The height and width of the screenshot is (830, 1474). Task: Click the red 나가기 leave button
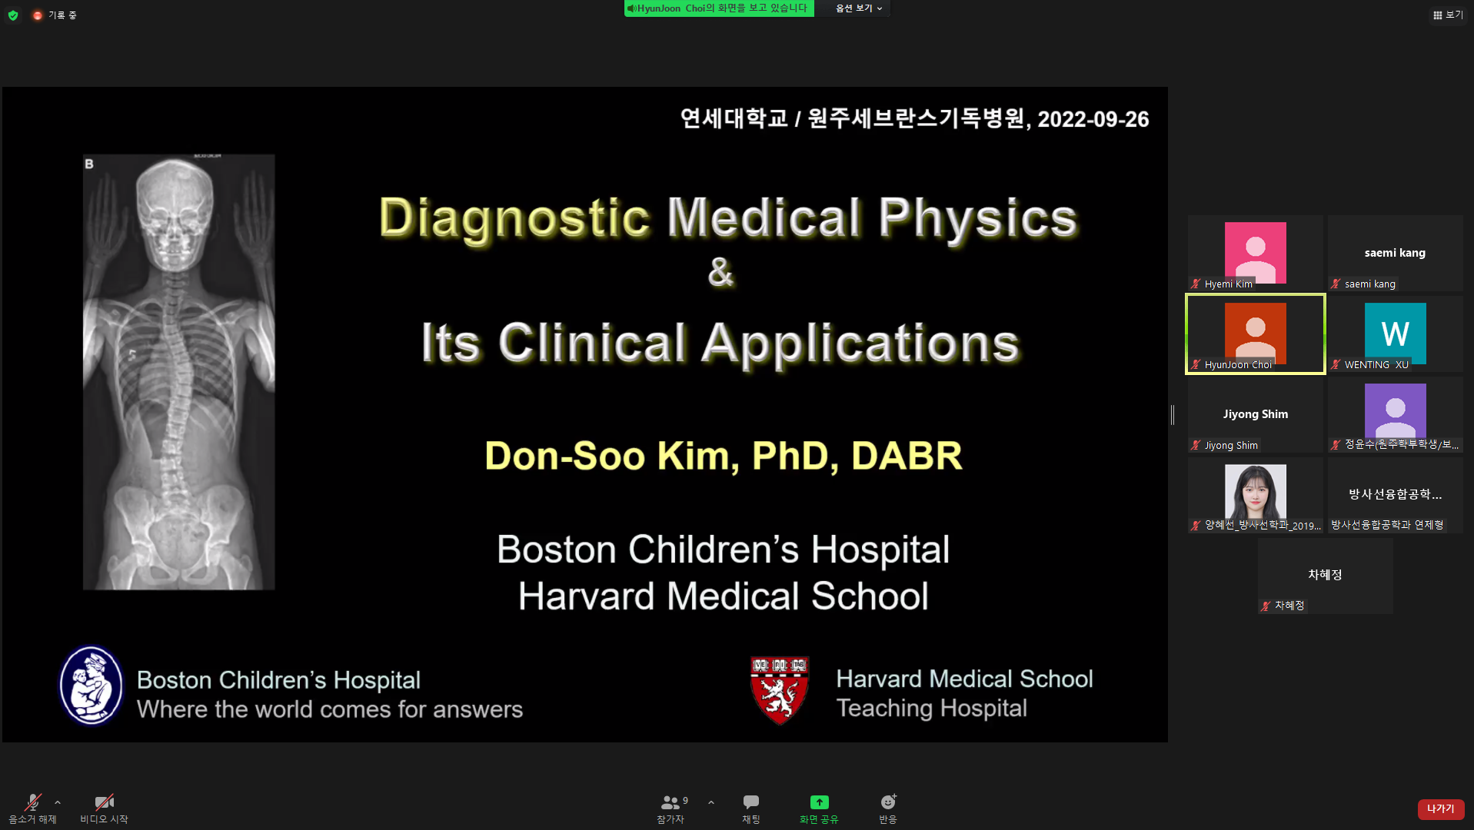point(1441,808)
